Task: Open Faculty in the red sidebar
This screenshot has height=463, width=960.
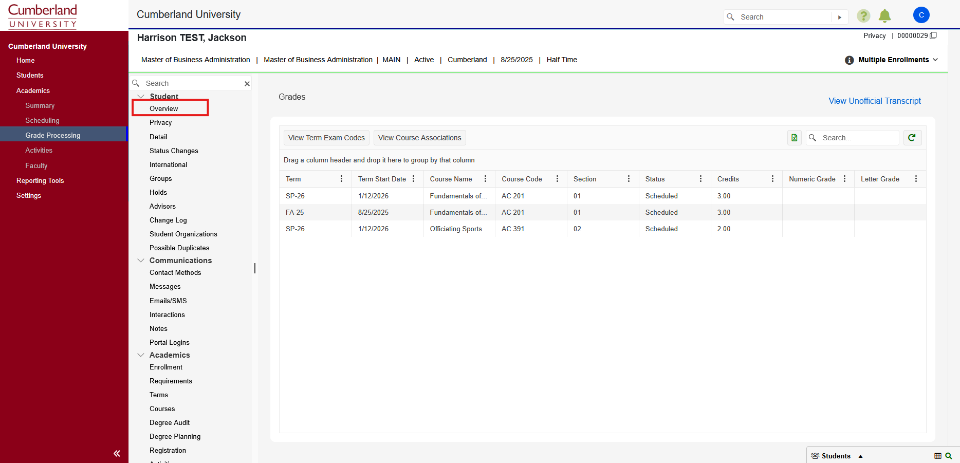Action: pyautogui.click(x=36, y=165)
